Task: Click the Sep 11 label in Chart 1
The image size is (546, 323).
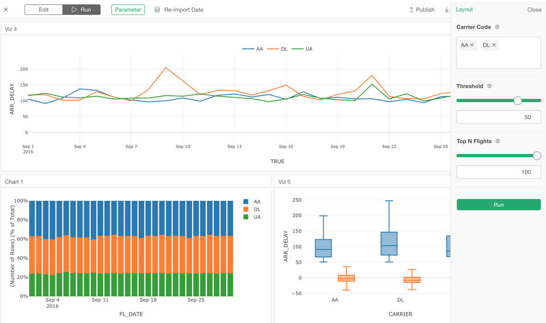Action: point(100,300)
